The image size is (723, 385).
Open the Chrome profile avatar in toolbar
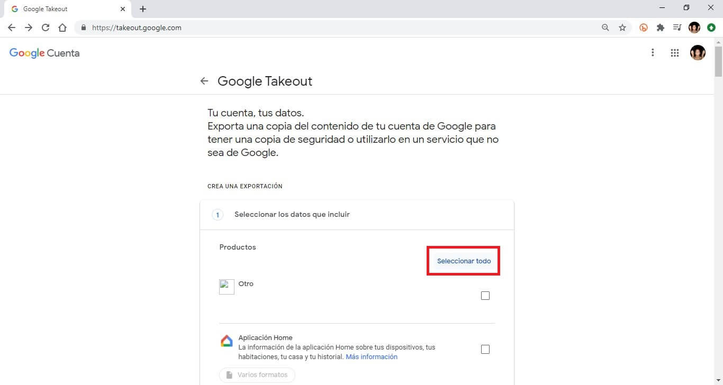tap(694, 27)
